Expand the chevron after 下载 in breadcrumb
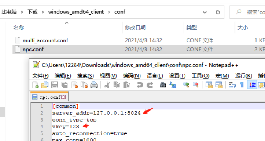Viewport: 265px width, 141px height. tap(43, 12)
